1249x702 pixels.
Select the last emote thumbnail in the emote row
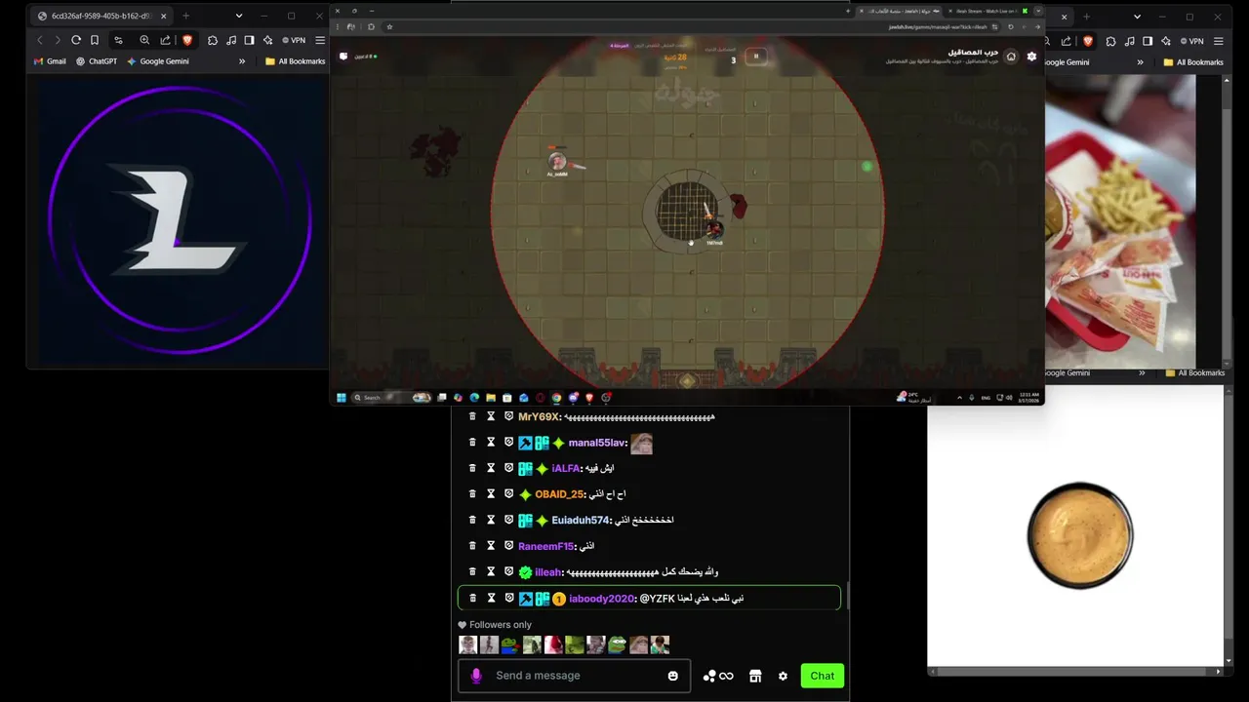pyautogui.click(x=660, y=644)
